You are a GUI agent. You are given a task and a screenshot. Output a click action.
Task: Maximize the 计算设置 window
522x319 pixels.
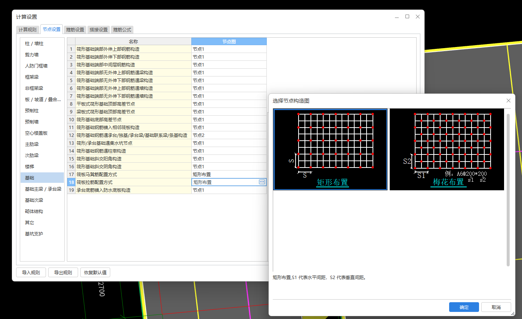click(x=407, y=16)
